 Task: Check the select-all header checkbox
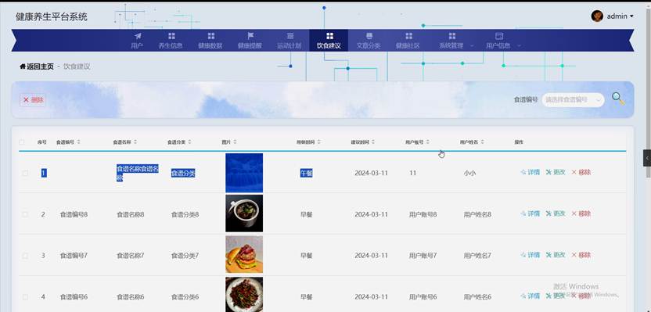22,142
